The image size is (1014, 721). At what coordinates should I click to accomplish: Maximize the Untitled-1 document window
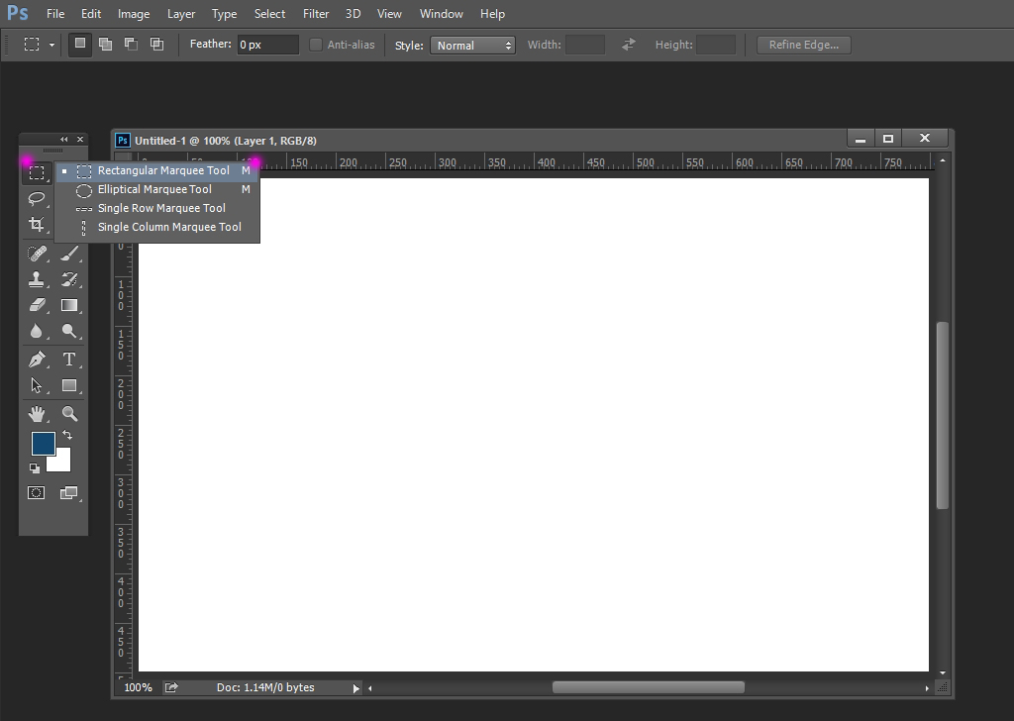[888, 139]
